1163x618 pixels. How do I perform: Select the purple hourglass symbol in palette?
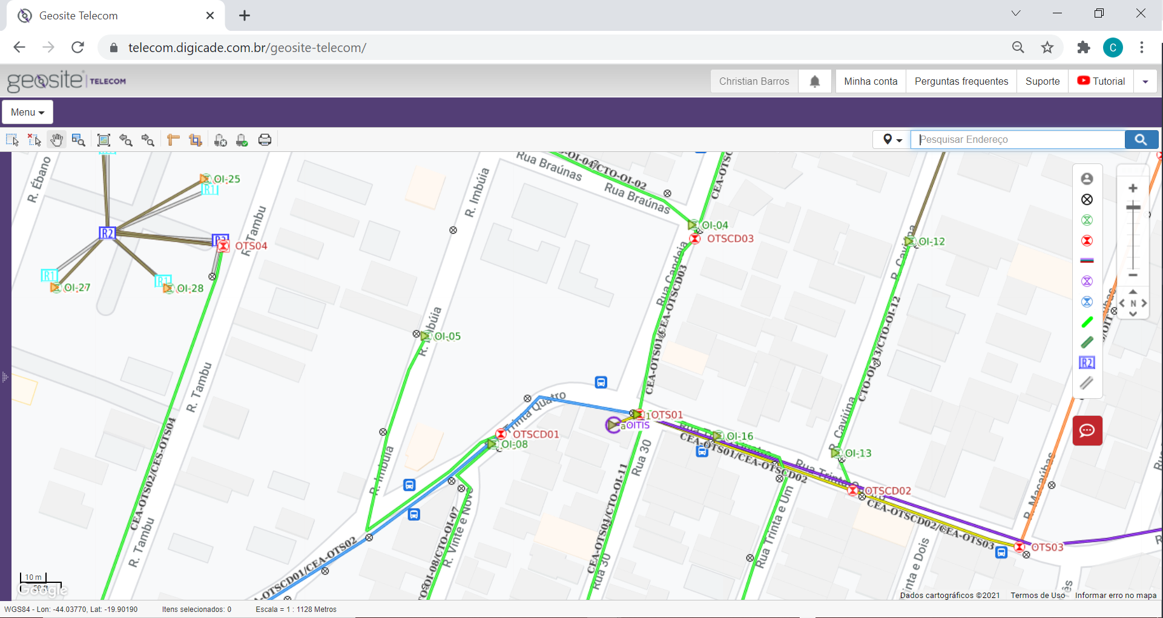1087,281
